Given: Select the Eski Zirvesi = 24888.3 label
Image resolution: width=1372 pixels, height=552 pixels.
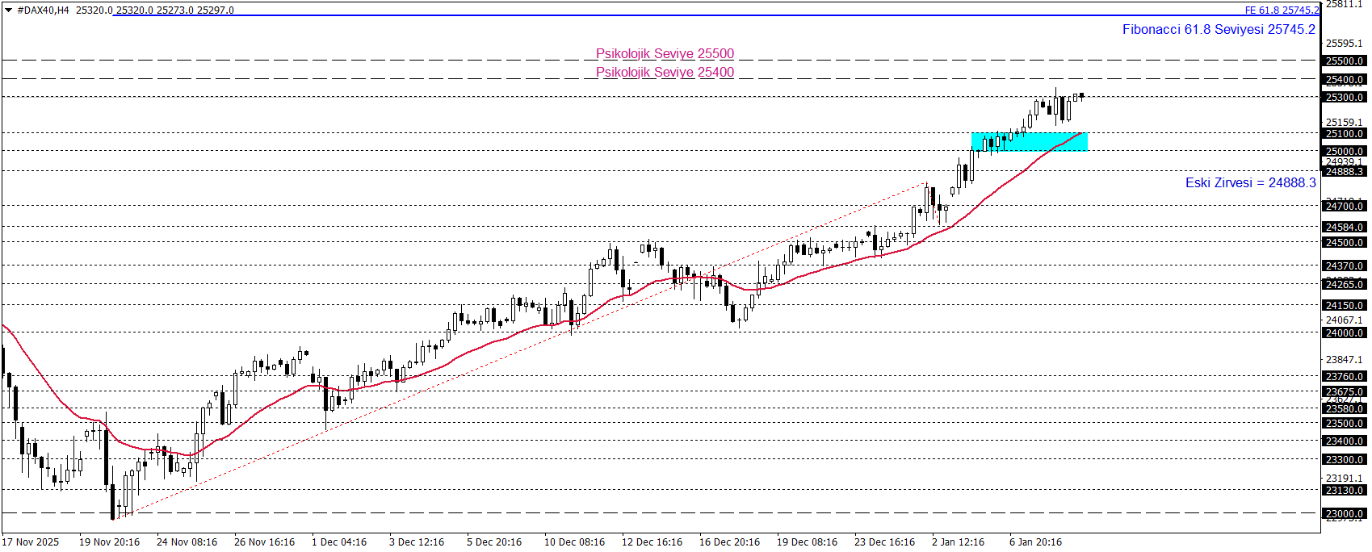Looking at the screenshot, I should click(x=1250, y=182).
